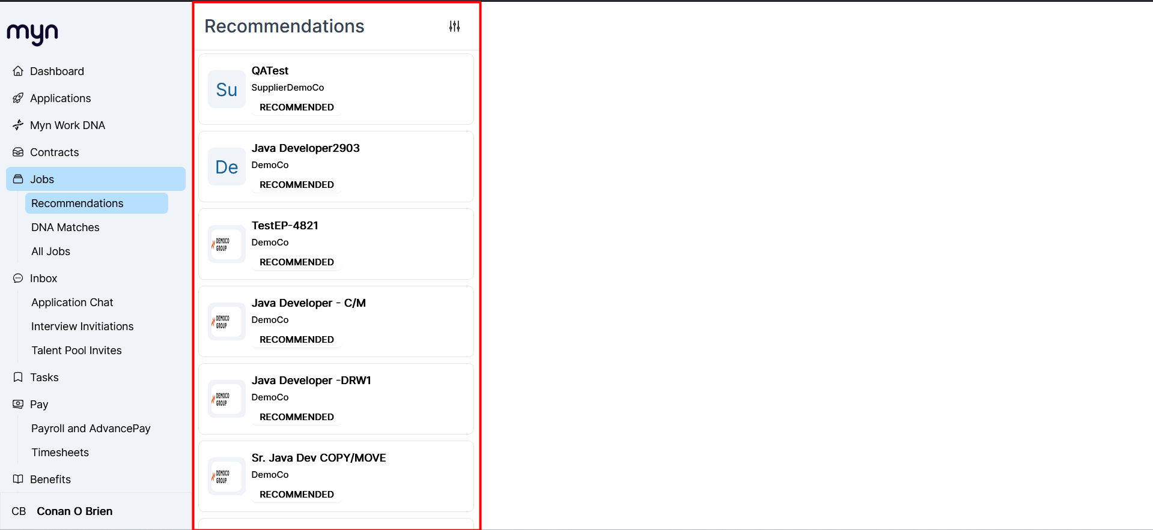Collapse the Inbox menu section
The height and width of the screenshot is (530, 1153).
click(x=96, y=278)
